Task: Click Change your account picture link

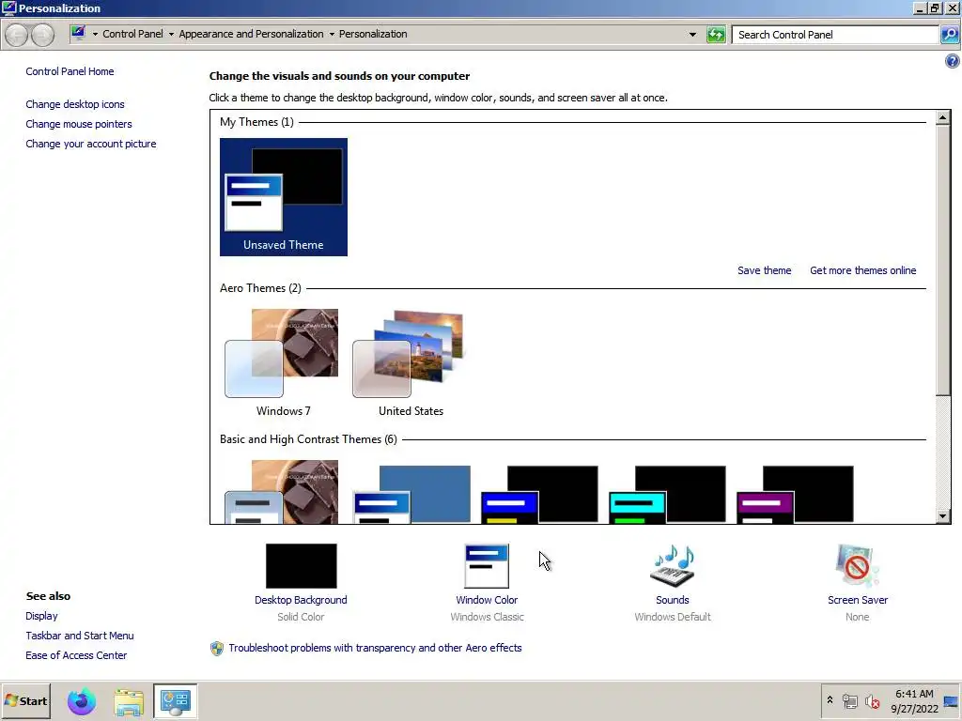Action: 91,144
